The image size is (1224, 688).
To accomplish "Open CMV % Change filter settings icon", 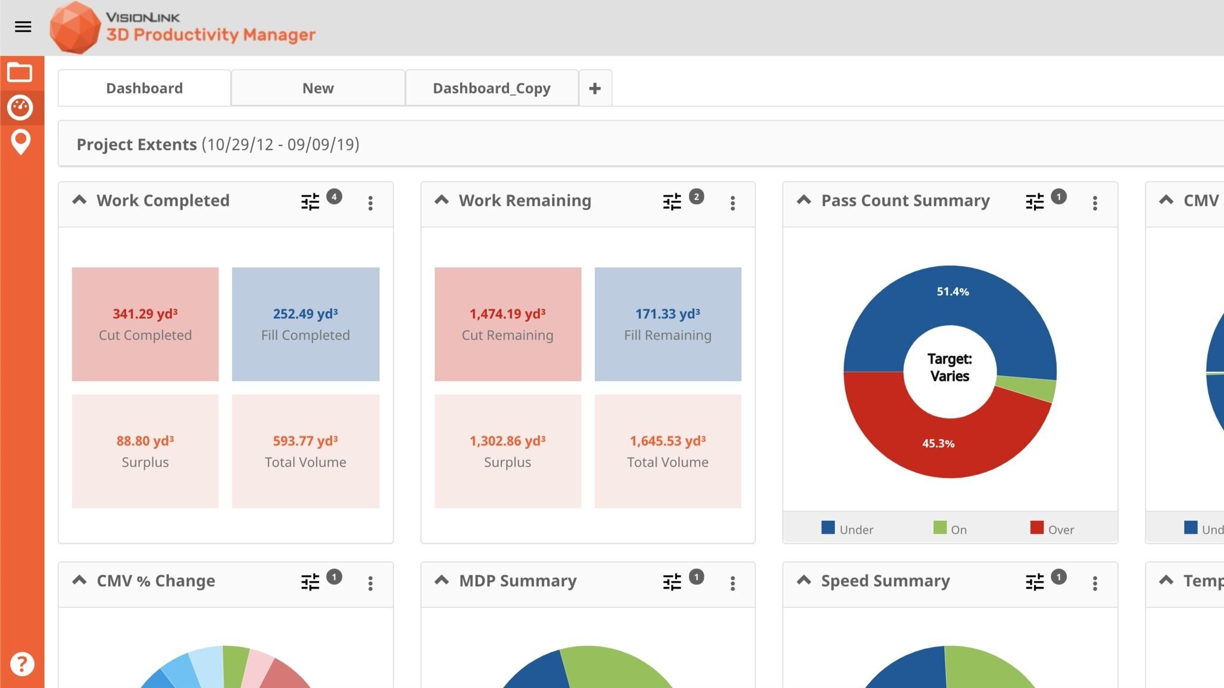I will point(310,582).
